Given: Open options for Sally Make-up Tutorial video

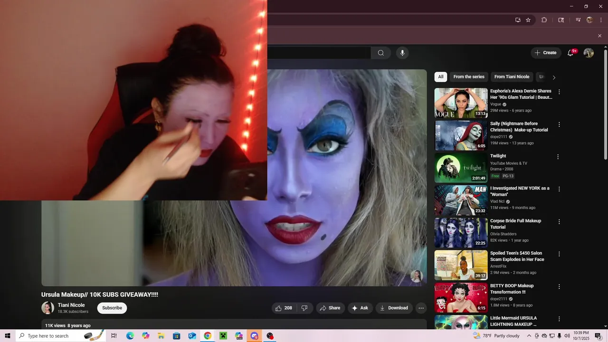Looking at the screenshot, I should click(x=559, y=124).
